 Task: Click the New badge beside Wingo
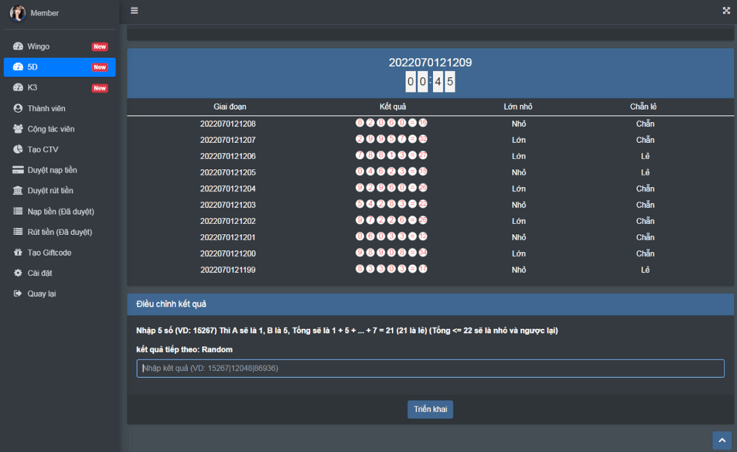pyautogui.click(x=99, y=47)
